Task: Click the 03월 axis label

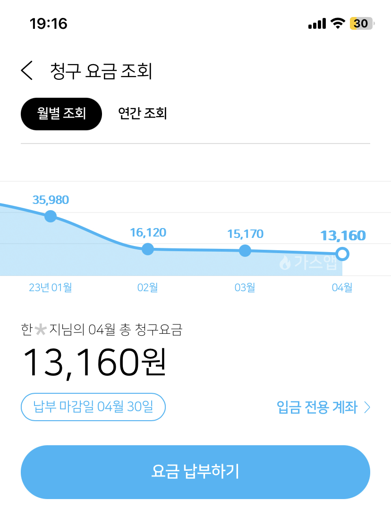Action: pyautogui.click(x=245, y=287)
